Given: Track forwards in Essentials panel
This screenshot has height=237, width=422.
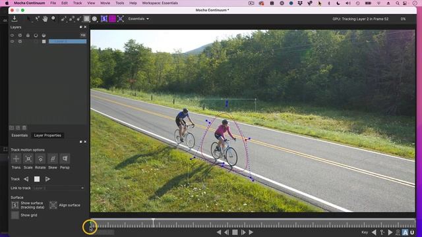Looking at the screenshot, I should 47,179.
